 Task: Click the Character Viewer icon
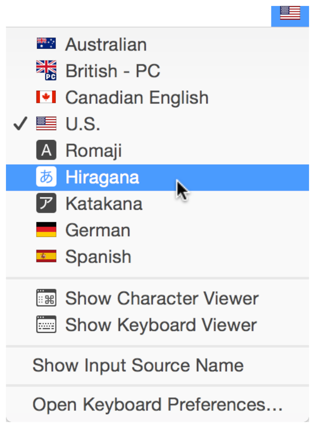46,298
